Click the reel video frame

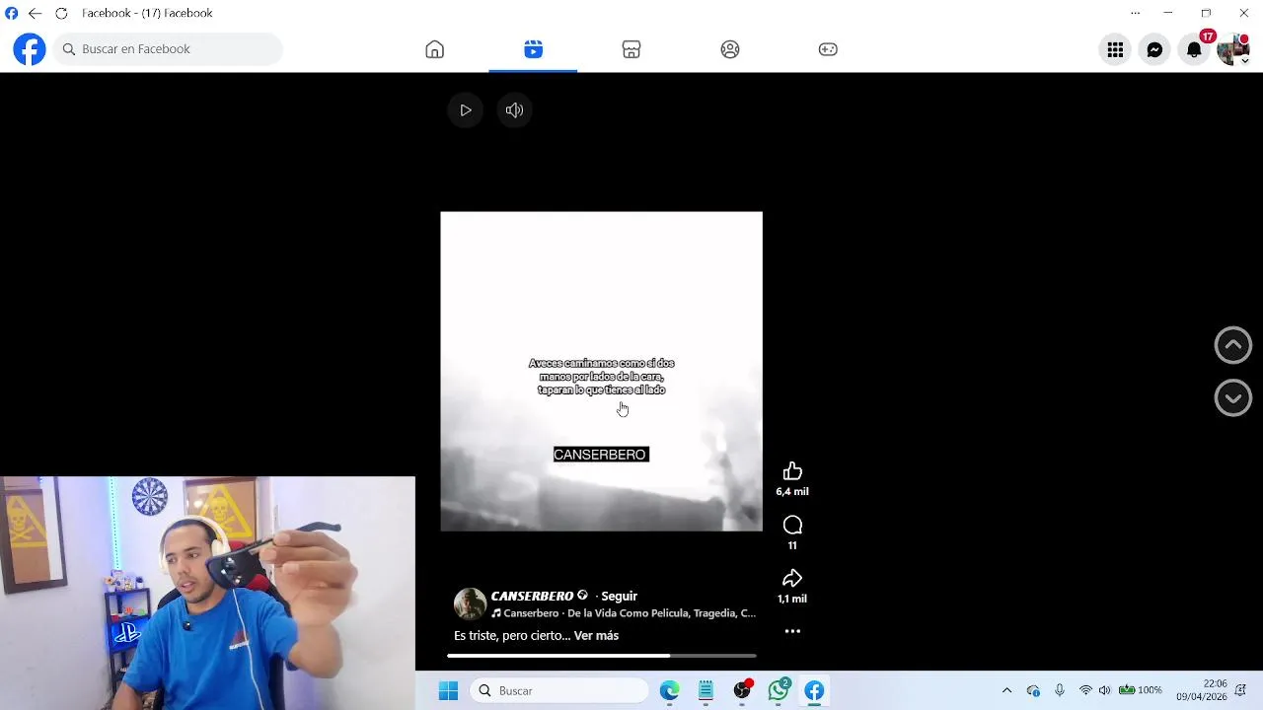[x=601, y=371]
